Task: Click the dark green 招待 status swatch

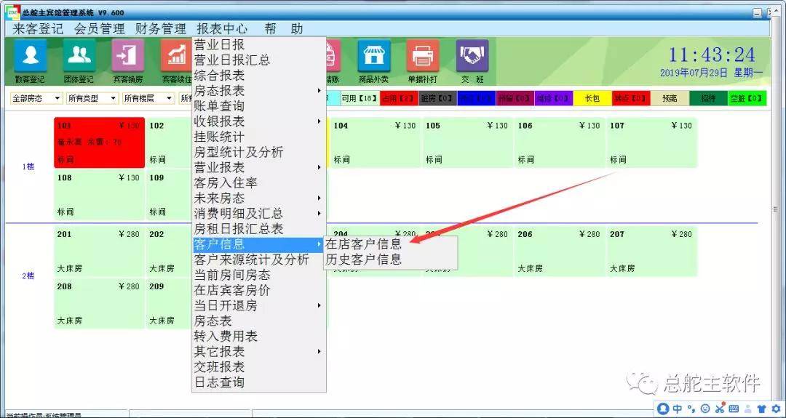Action: pyautogui.click(x=708, y=98)
